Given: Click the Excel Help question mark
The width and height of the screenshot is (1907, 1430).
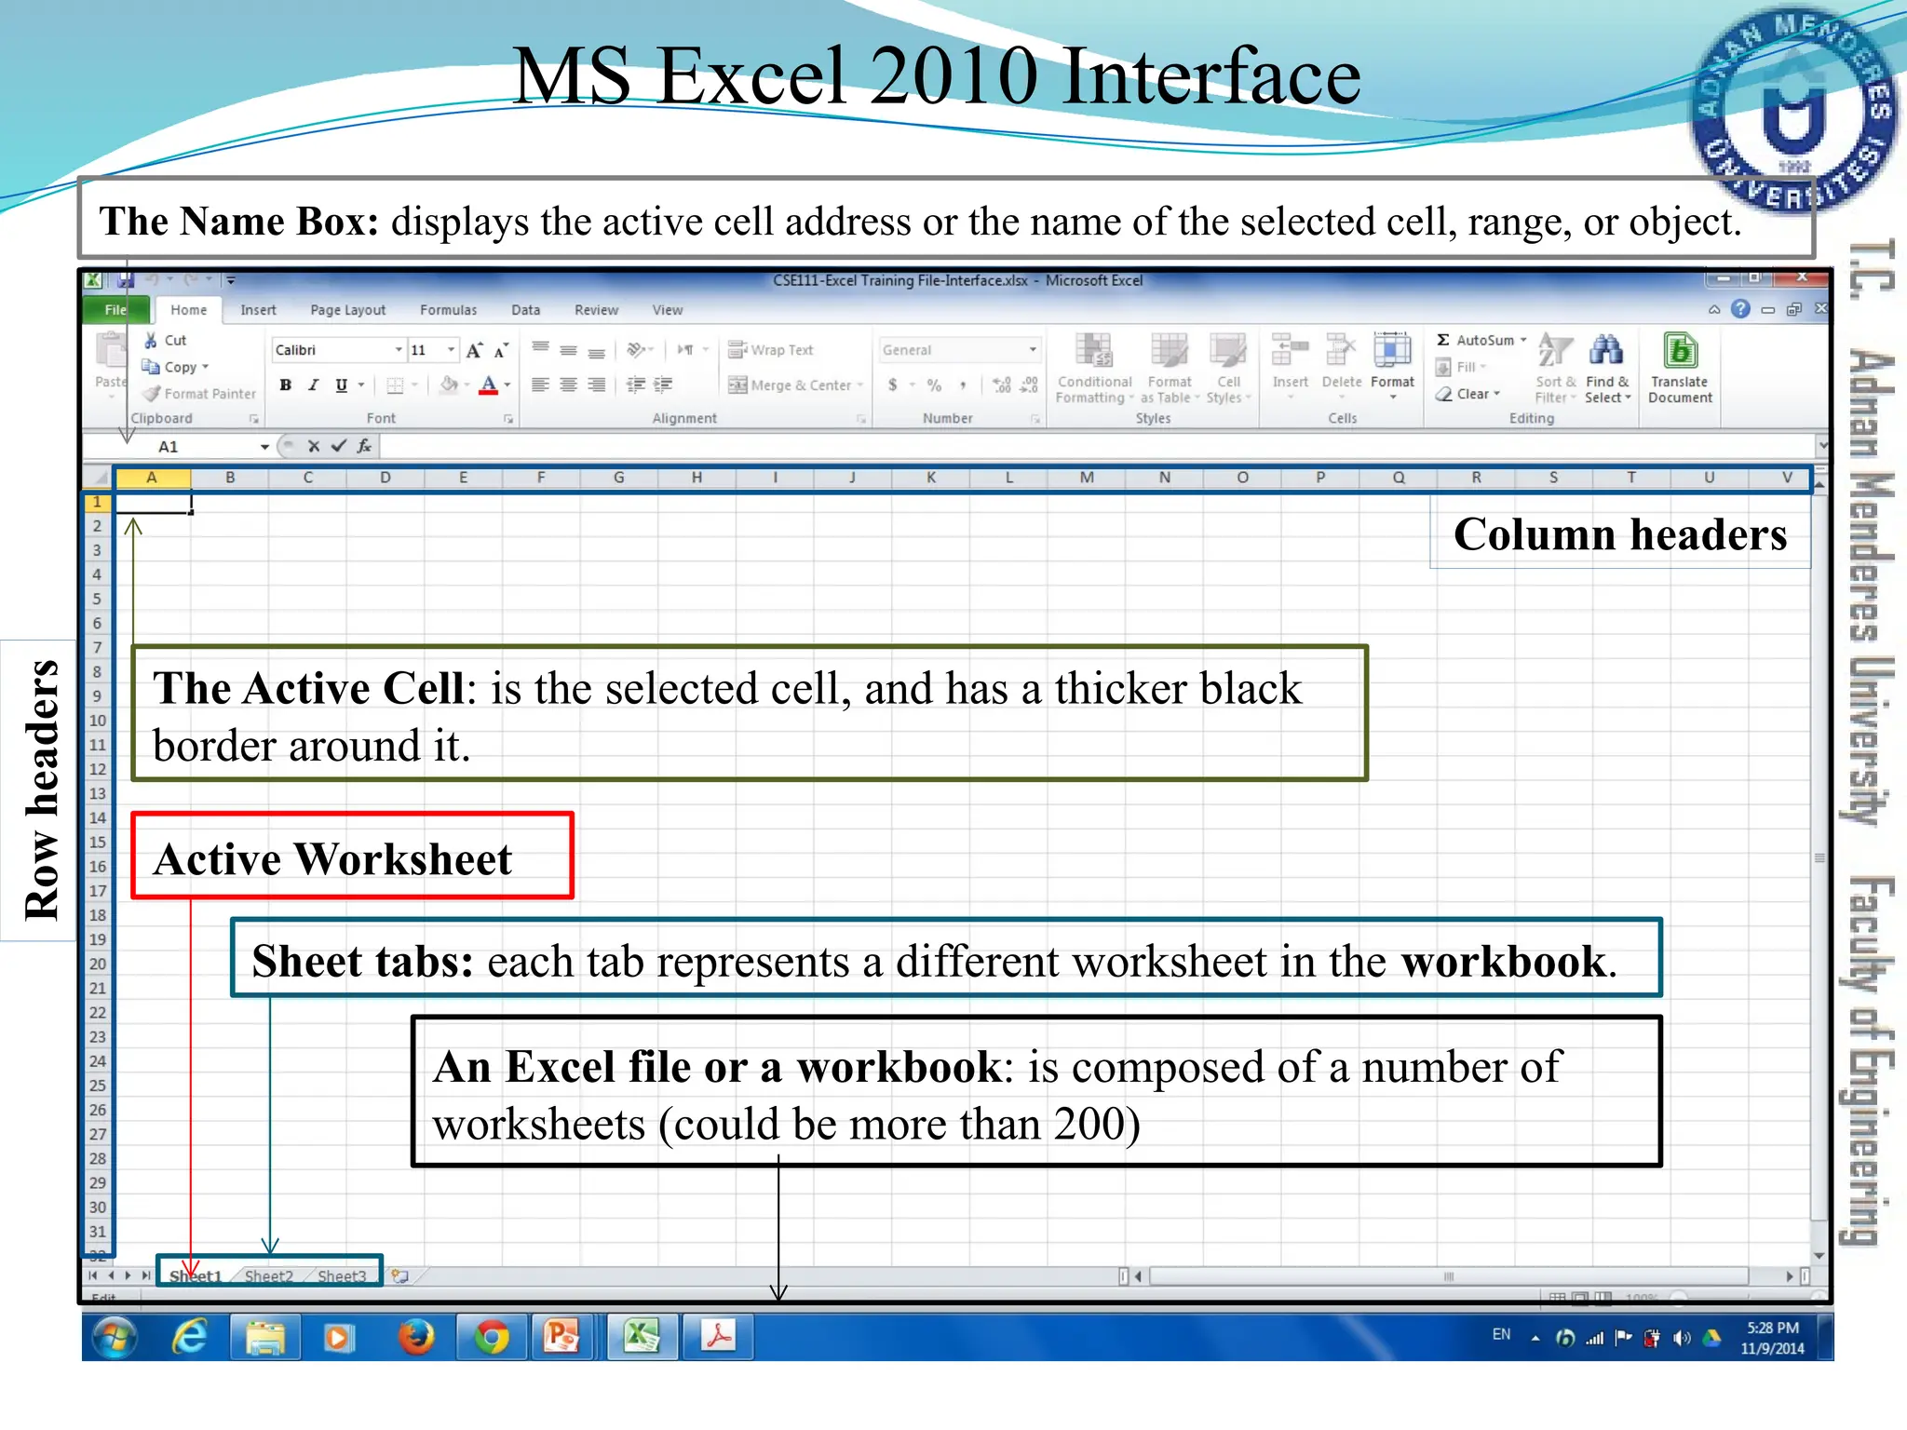Looking at the screenshot, I should coord(1740,309).
